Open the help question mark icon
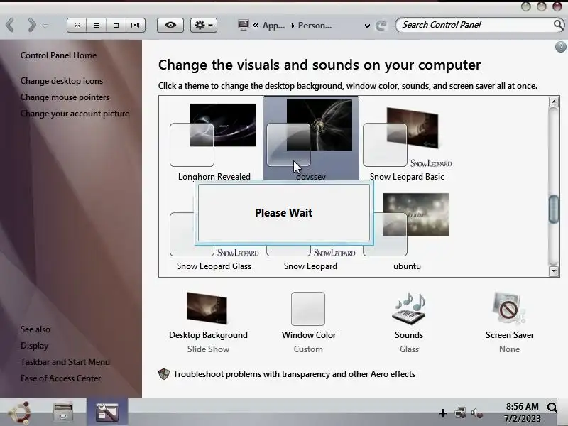 560,47
